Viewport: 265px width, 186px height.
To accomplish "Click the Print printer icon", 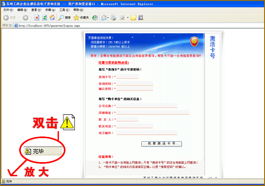I will click(113, 18).
